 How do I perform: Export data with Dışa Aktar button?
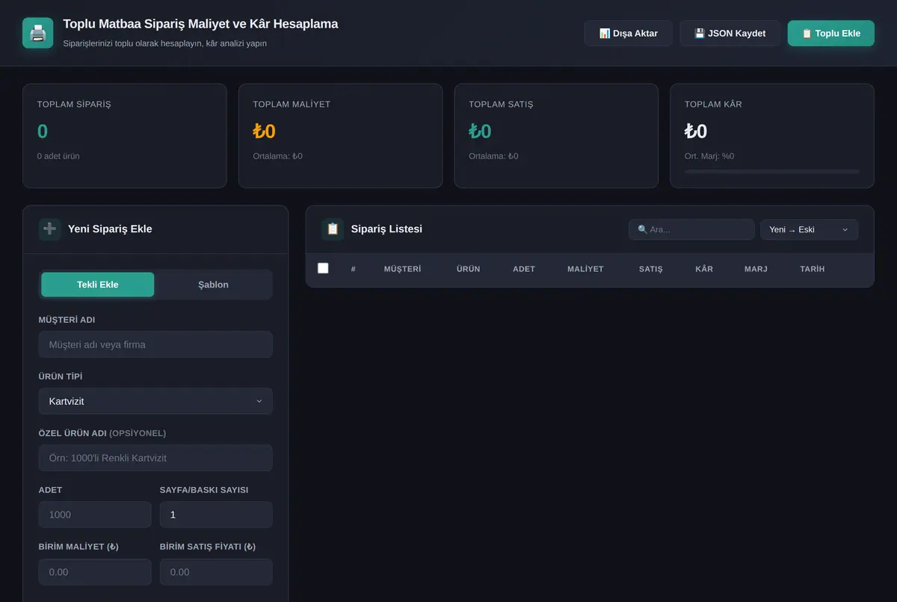click(x=629, y=34)
